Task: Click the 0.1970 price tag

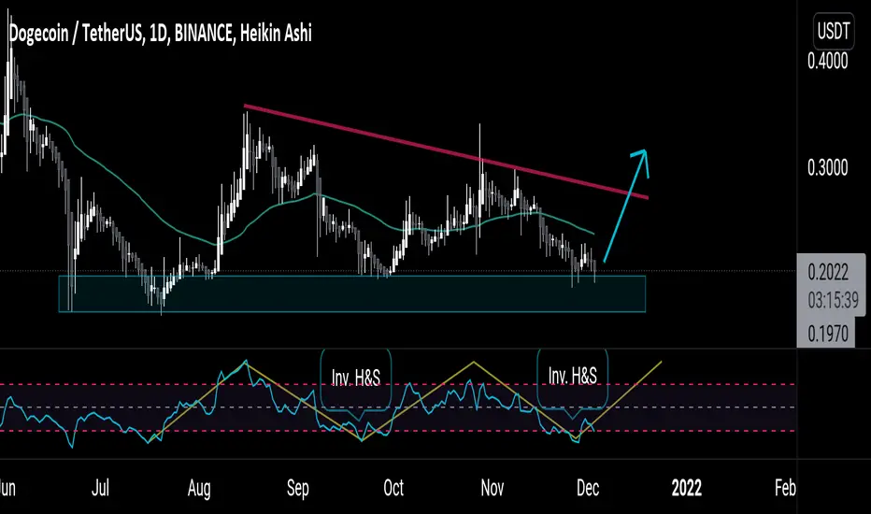Action: (828, 334)
